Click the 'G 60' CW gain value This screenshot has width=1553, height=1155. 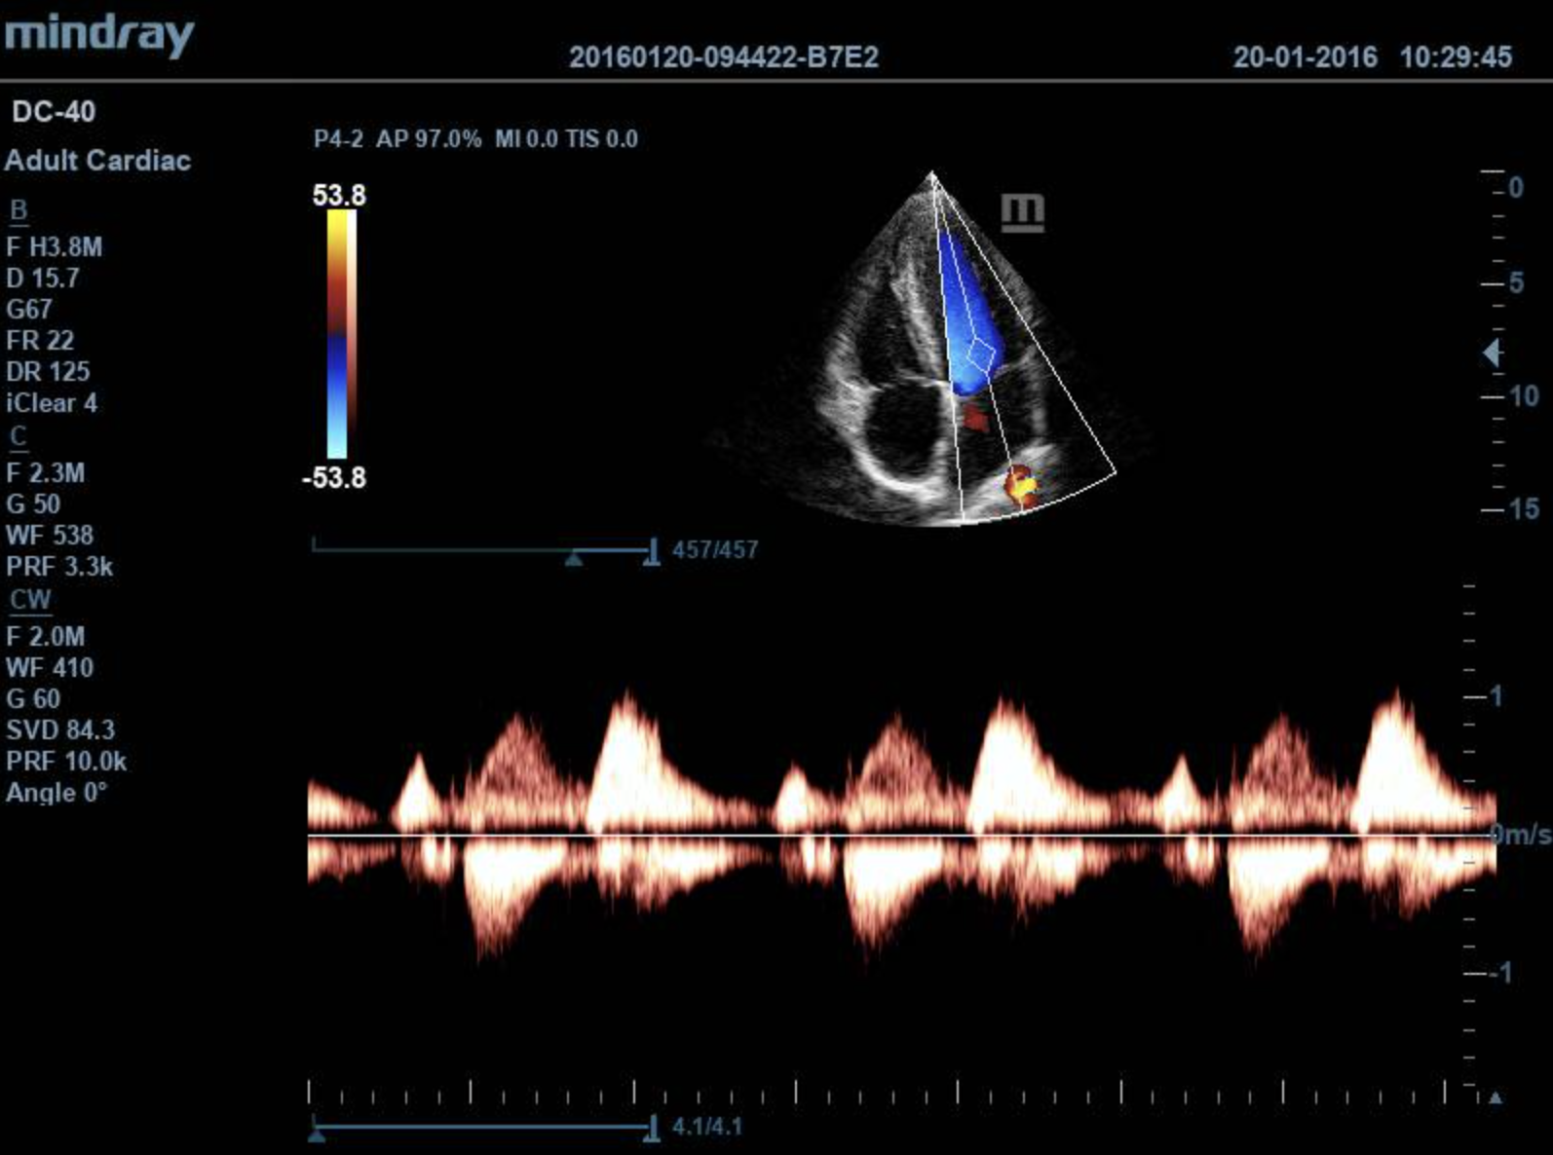point(33,699)
